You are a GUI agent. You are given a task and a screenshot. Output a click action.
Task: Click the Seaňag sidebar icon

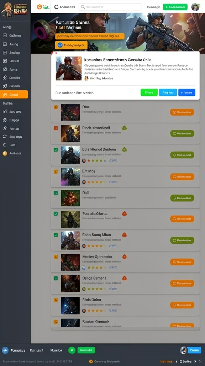point(5,53)
